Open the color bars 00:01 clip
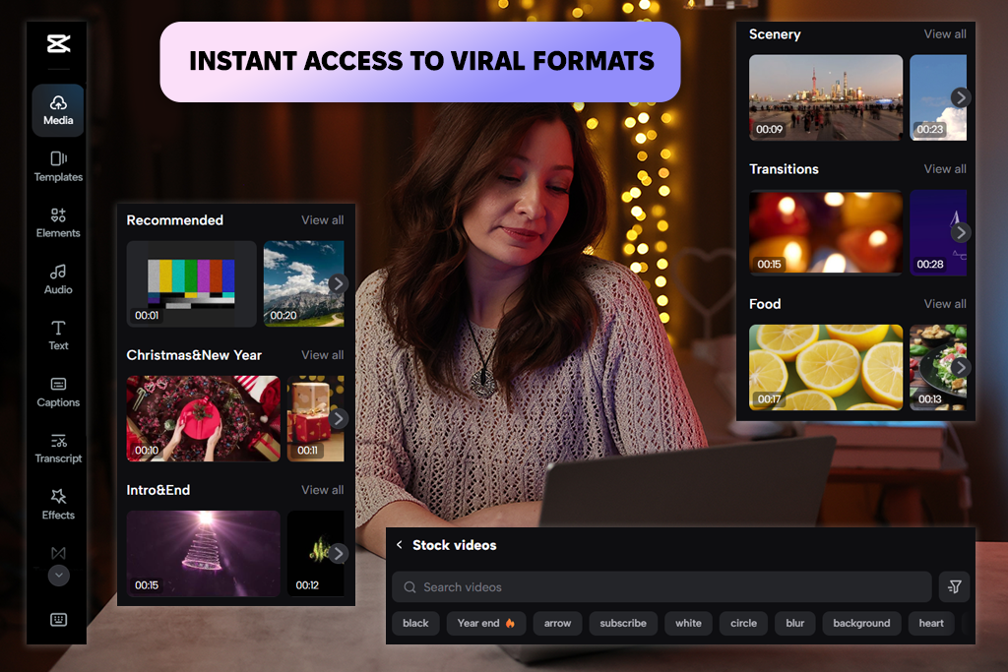 pyautogui.click(x=191, y=283)
